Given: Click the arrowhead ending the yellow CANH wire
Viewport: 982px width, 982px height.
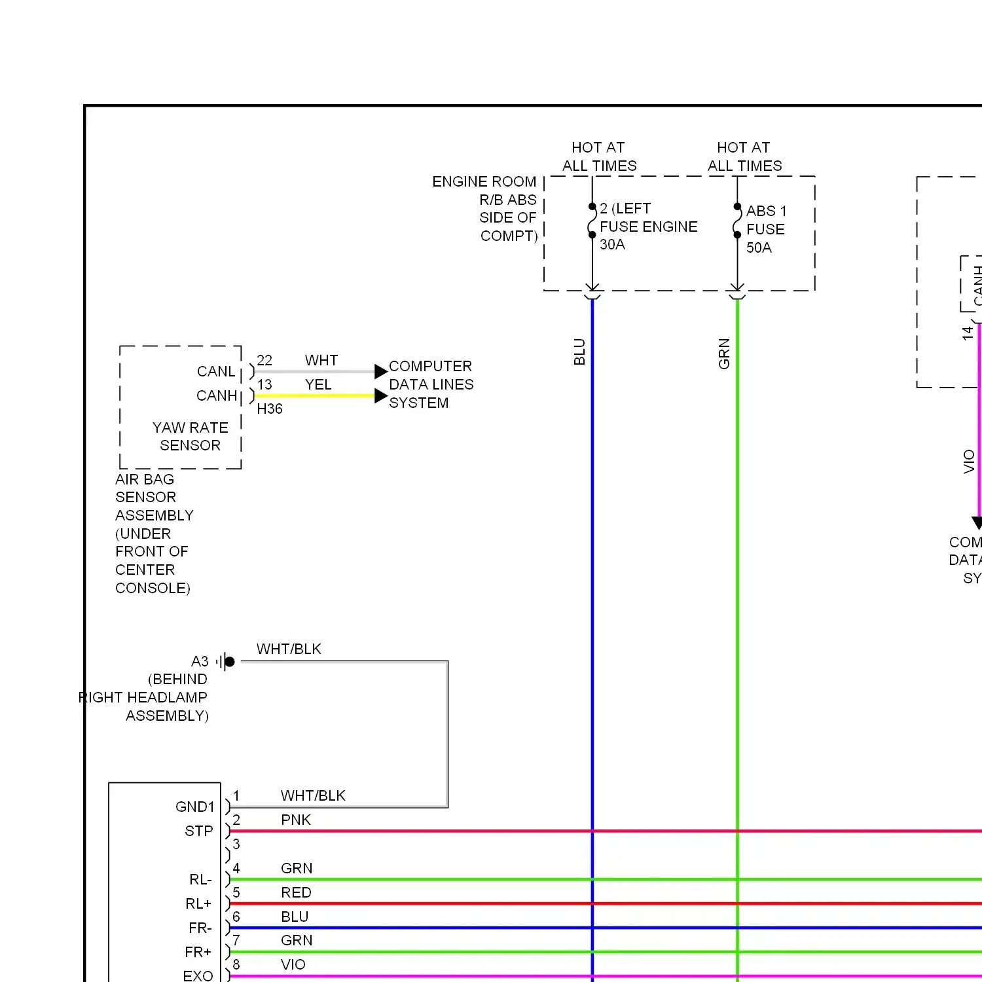Looking at the screenshot, I should [x=381, y=396].
